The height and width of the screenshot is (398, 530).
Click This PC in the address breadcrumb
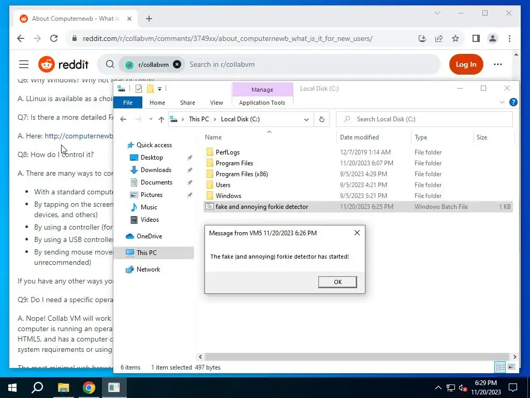click(x=199, y=119)
